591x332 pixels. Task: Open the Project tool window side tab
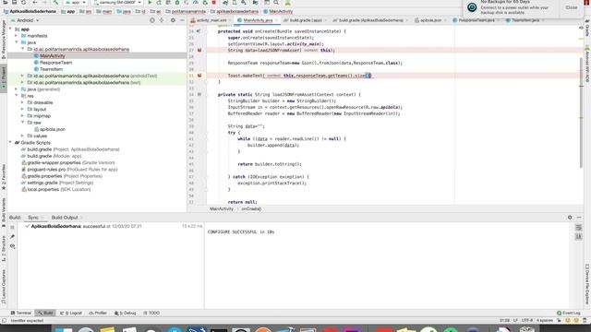(x=4, y=77)
